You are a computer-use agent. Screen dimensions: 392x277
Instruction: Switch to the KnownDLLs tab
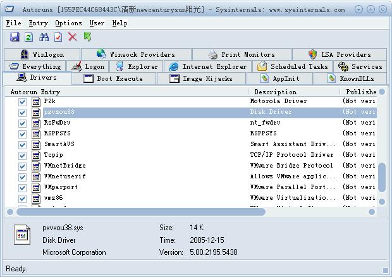pos(350,78)
